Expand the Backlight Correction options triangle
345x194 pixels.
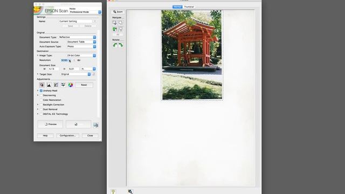38,105
